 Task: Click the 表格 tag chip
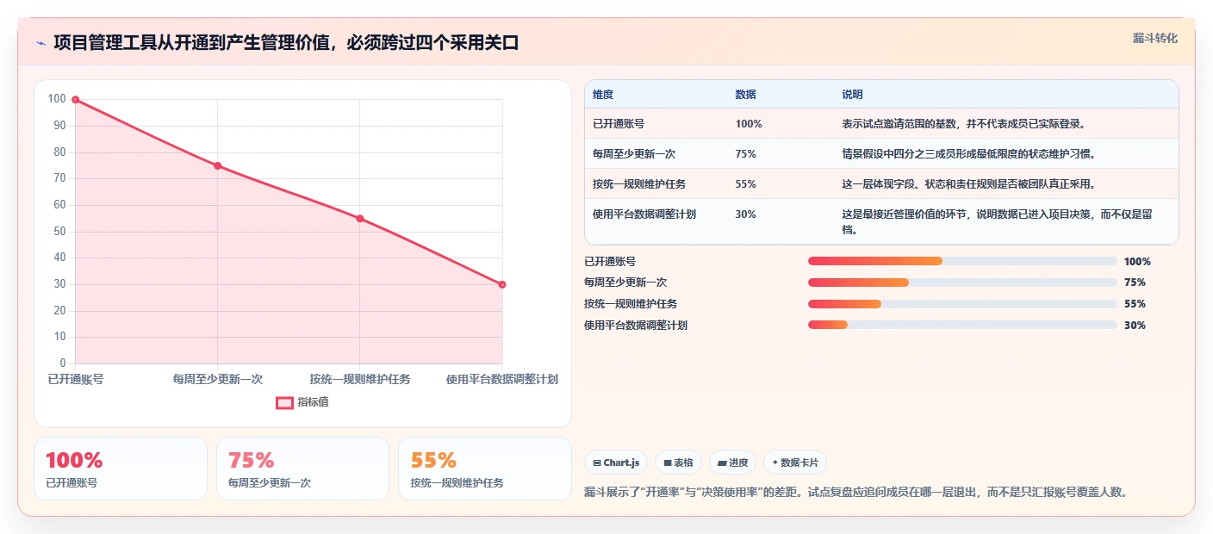[679, 463]
